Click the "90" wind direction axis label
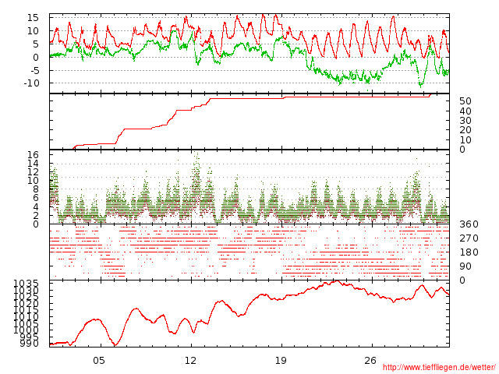Screen dimensions: 499x374 click(465, 266)
